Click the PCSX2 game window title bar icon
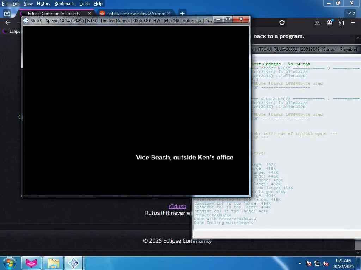This screenshot has width=361, height=270. [x=26, y=21]
